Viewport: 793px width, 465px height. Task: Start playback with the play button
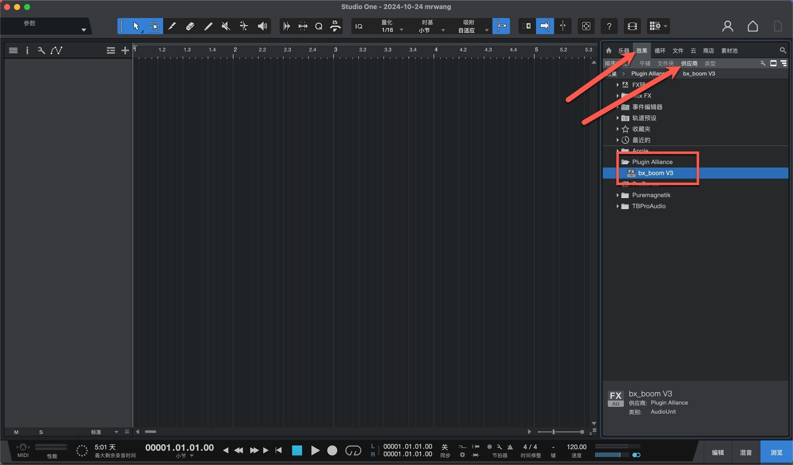click(315, 451)
